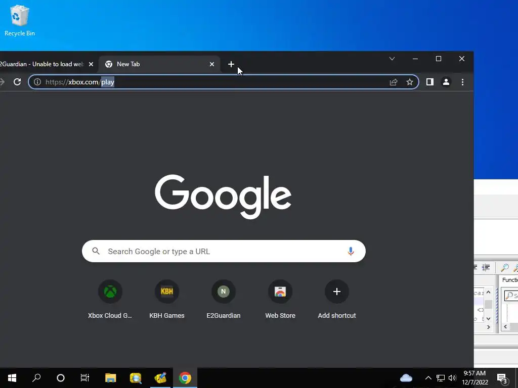Open network status tray icon
518x388 pixels.
pos(441,378)
